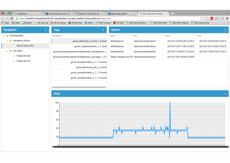Click the Cosmopolitan folder icon
The width and height of the screenshot is (230, 163).
(7, 36)
